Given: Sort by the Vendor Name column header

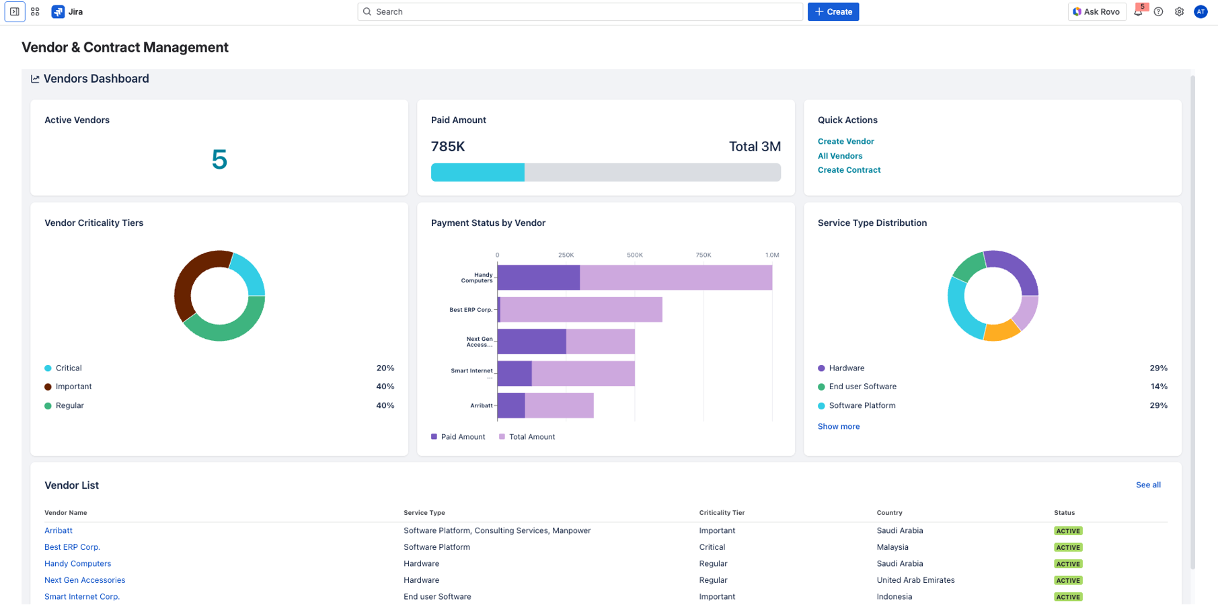Looking at the screenshot, I should point(66,512).
